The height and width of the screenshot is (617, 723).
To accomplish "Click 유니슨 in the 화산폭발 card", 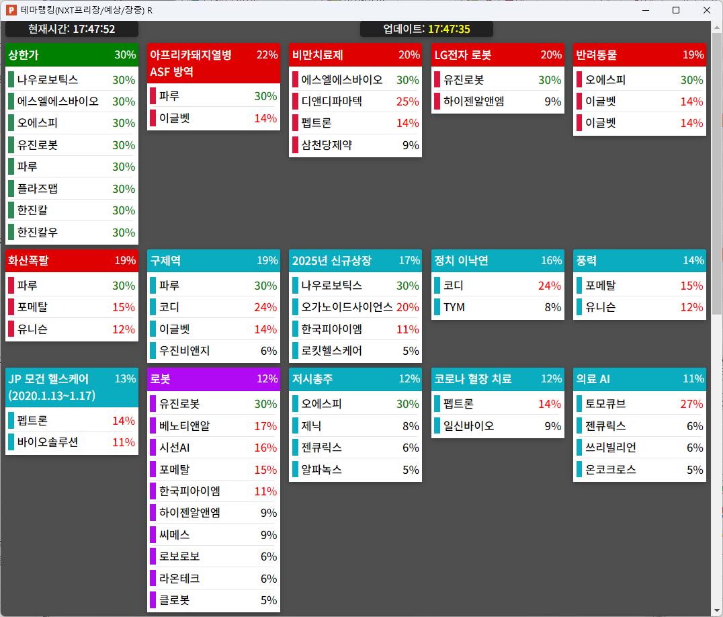I will 72,329.
